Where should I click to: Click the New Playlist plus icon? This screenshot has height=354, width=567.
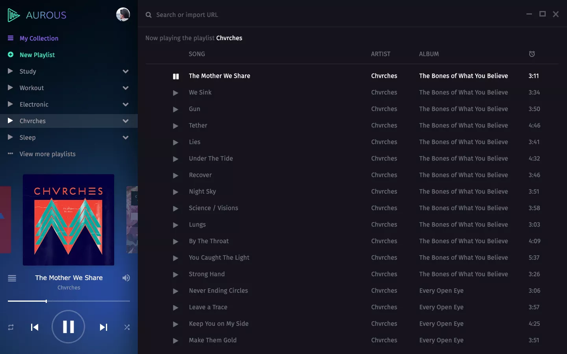[11, 55]
